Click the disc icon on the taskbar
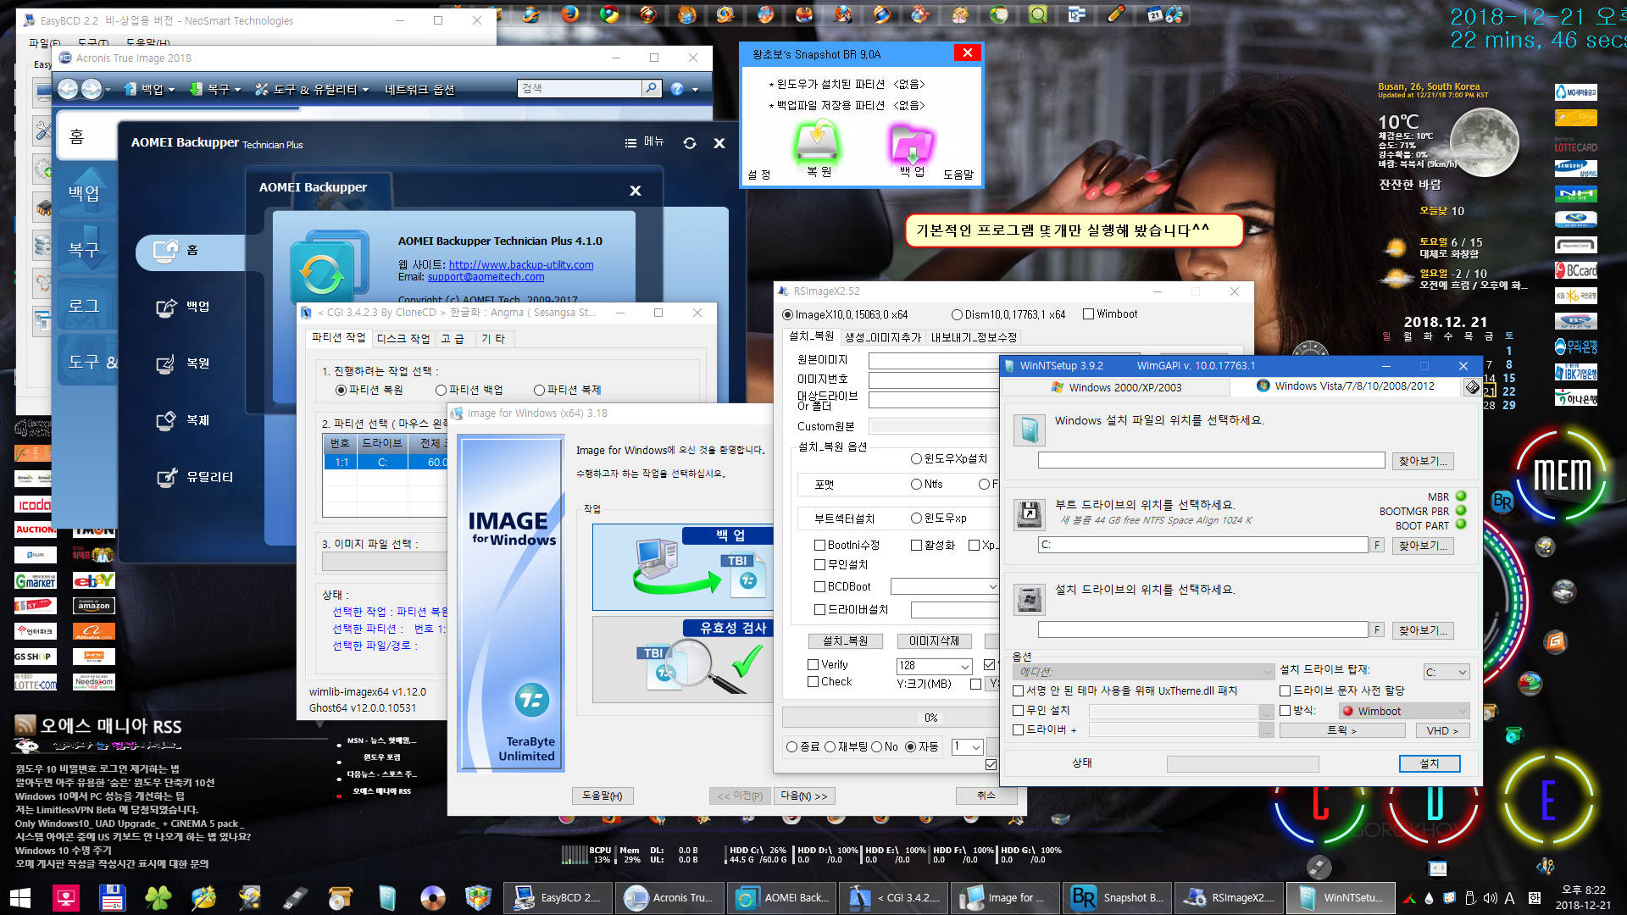Viewport: 1627px width, 915px height. (x=432, y=897)
